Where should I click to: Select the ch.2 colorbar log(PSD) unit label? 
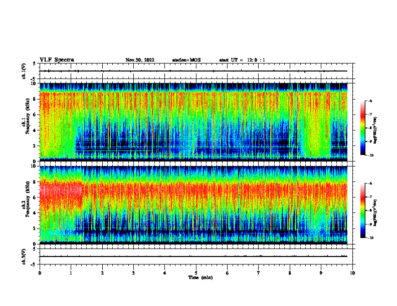coord(375,212)
